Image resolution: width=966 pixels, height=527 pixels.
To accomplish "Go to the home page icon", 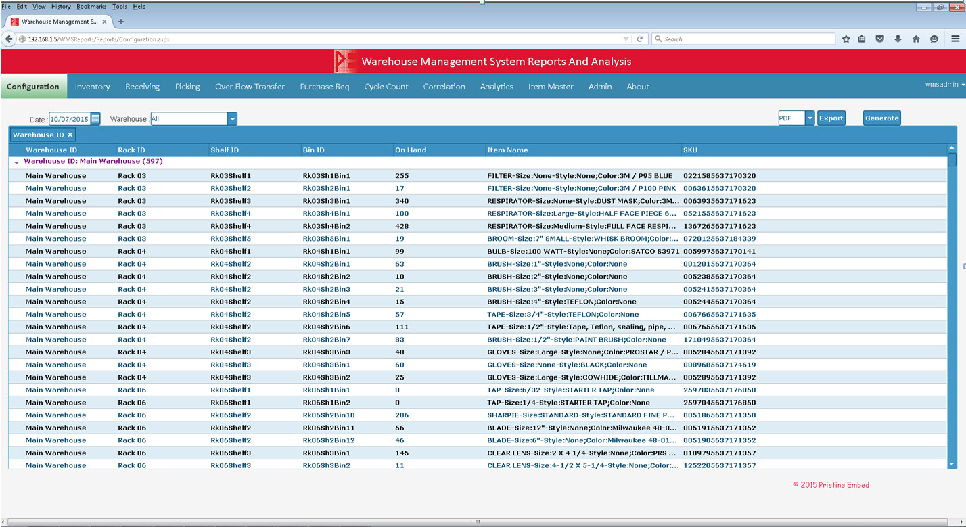I will [x=916, y=39].
